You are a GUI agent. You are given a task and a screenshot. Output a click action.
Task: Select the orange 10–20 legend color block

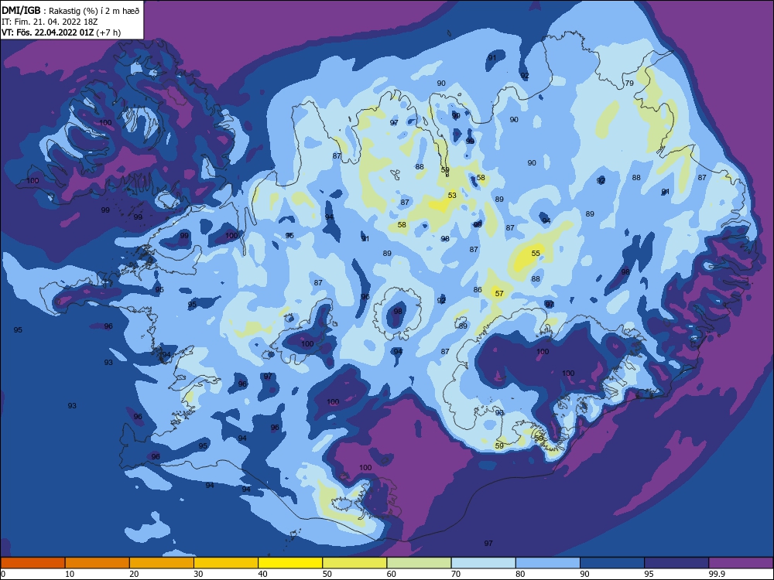tap(98, 563)
